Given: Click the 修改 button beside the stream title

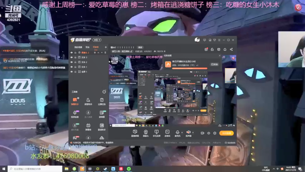Looking at the screenshot, I should click(x=140, y=47).
